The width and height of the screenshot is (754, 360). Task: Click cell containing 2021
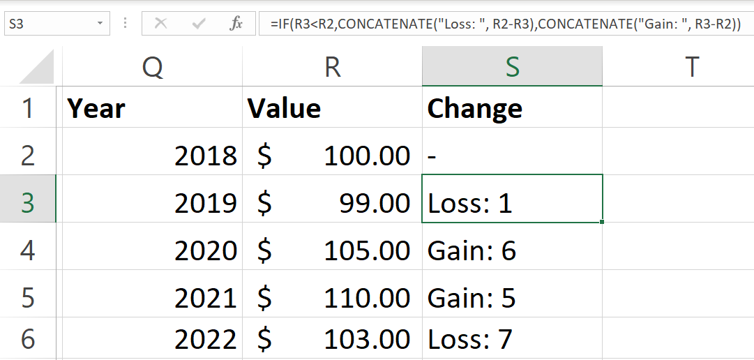click(153, 293)
